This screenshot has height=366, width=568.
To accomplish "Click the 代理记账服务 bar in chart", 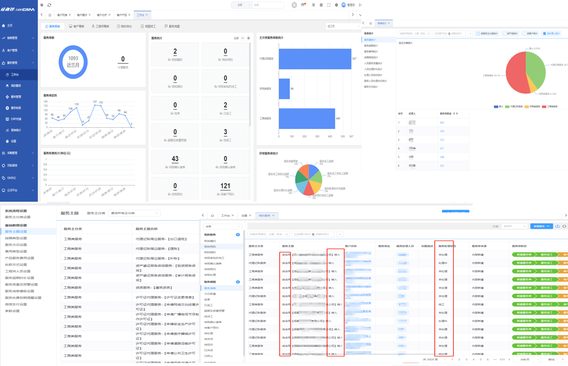I will point(315,59).
